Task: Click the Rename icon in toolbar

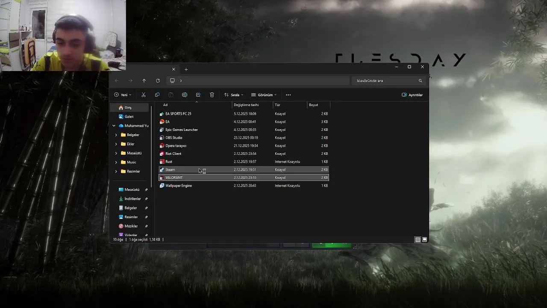Action: [185, 95]
